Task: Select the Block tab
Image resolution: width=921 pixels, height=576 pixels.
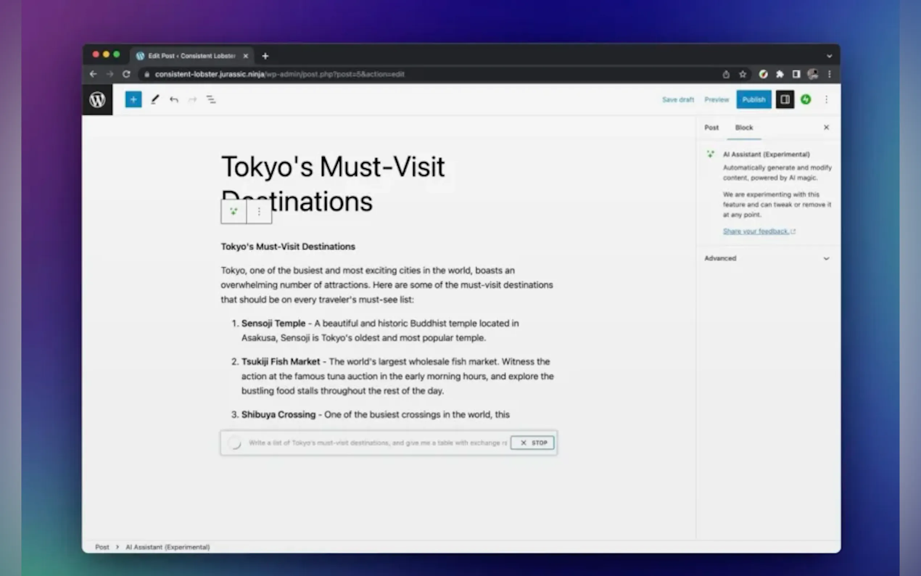Action: point(744,128)
